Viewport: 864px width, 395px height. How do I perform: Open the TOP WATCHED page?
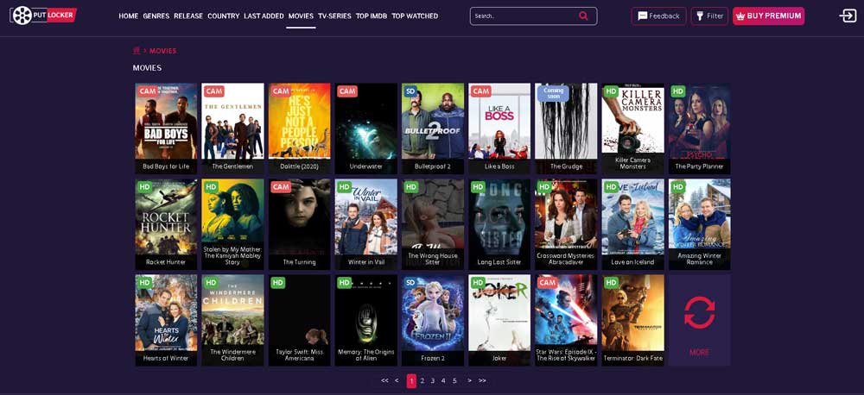point(415,16)
